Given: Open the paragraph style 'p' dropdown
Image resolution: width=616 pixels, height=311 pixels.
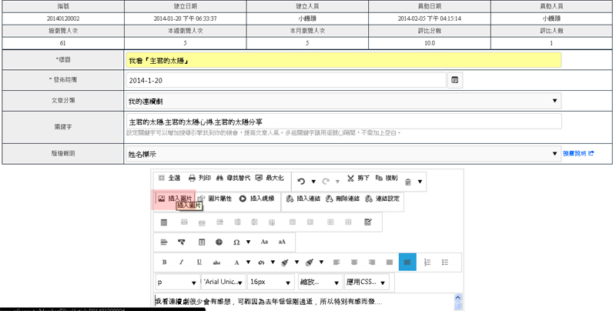Looking at the screenshot, I should [178, 282].
